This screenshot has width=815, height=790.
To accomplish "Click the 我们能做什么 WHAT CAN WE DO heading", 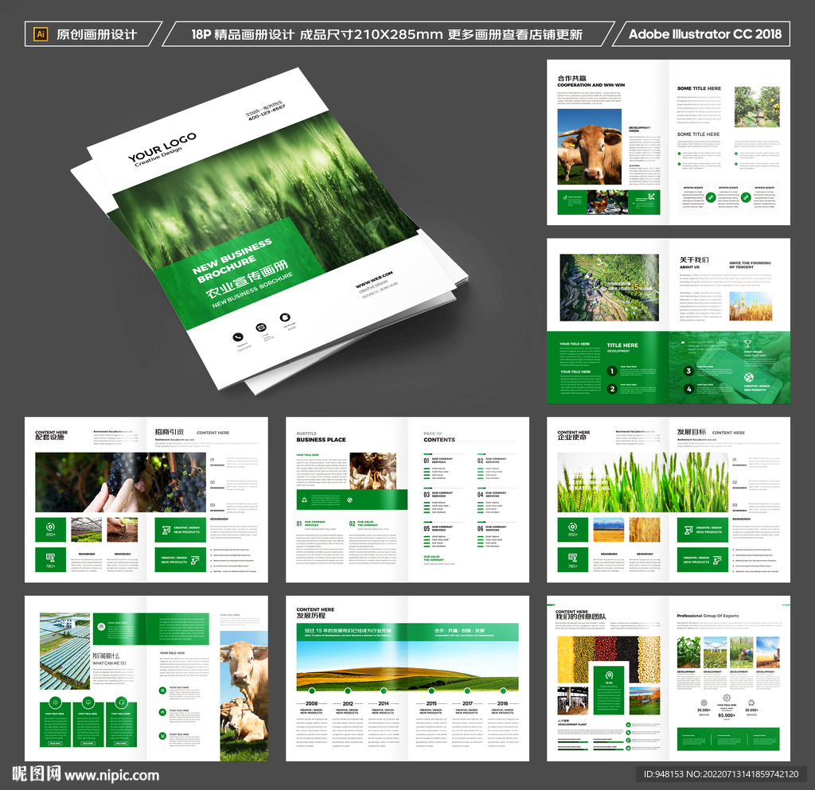I will click(110, 659).
